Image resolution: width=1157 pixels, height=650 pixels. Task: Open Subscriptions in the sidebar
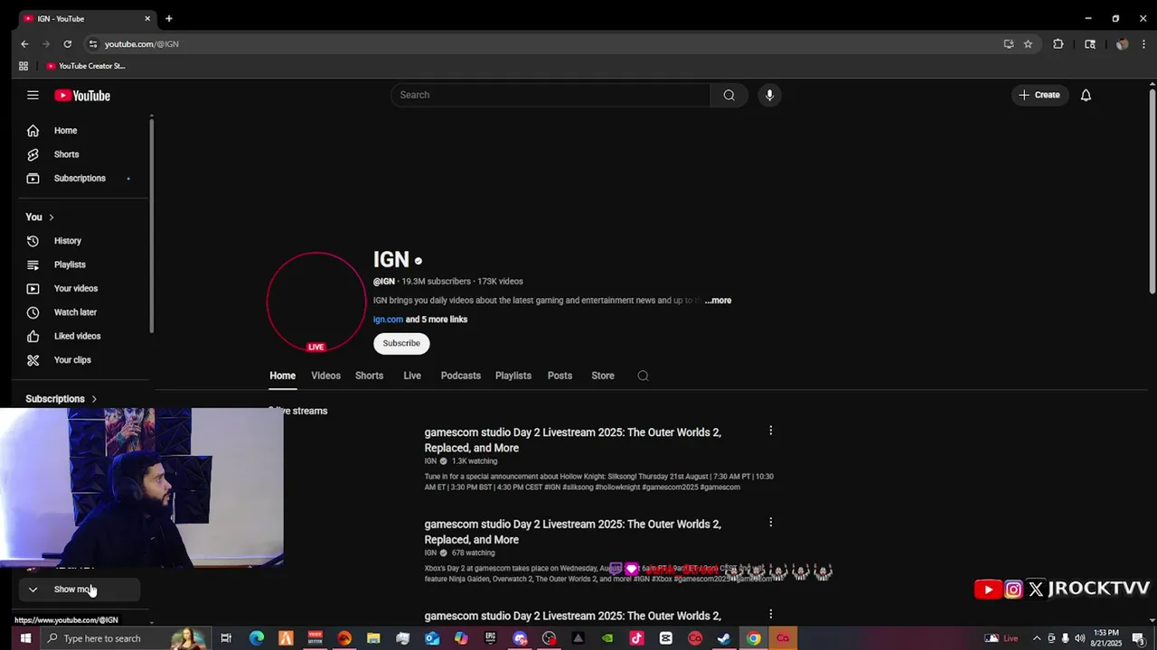(81, 178)
